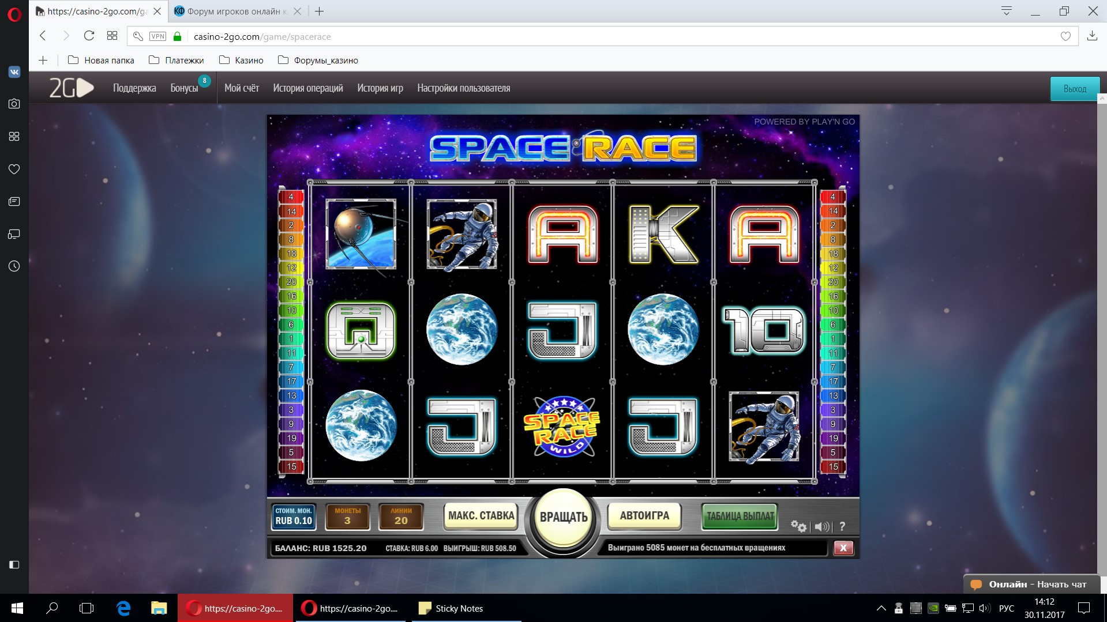Click the МАКС. СТАВКА button

tap(481, 515)
